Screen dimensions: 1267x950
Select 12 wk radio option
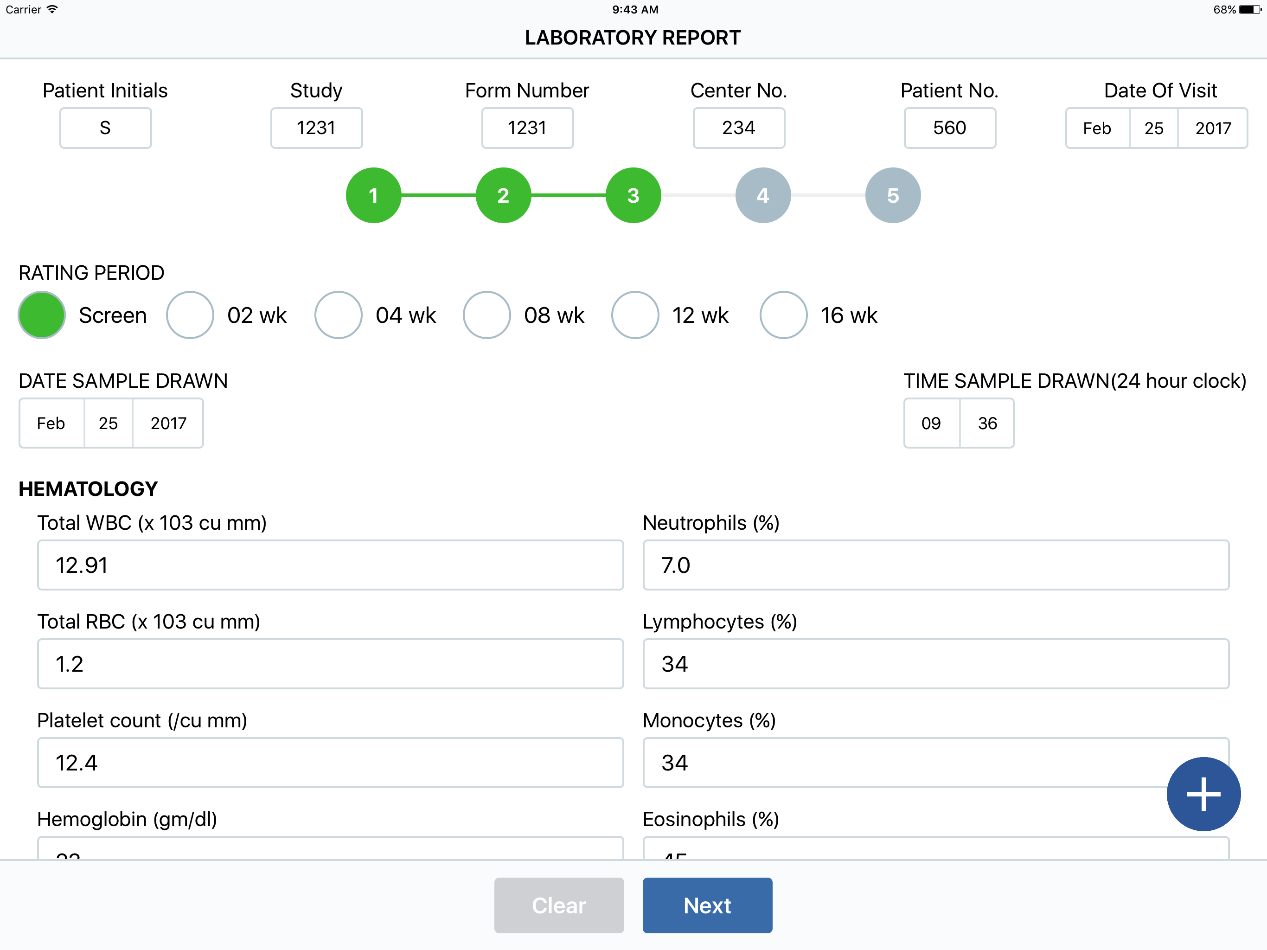coord(634,315)
